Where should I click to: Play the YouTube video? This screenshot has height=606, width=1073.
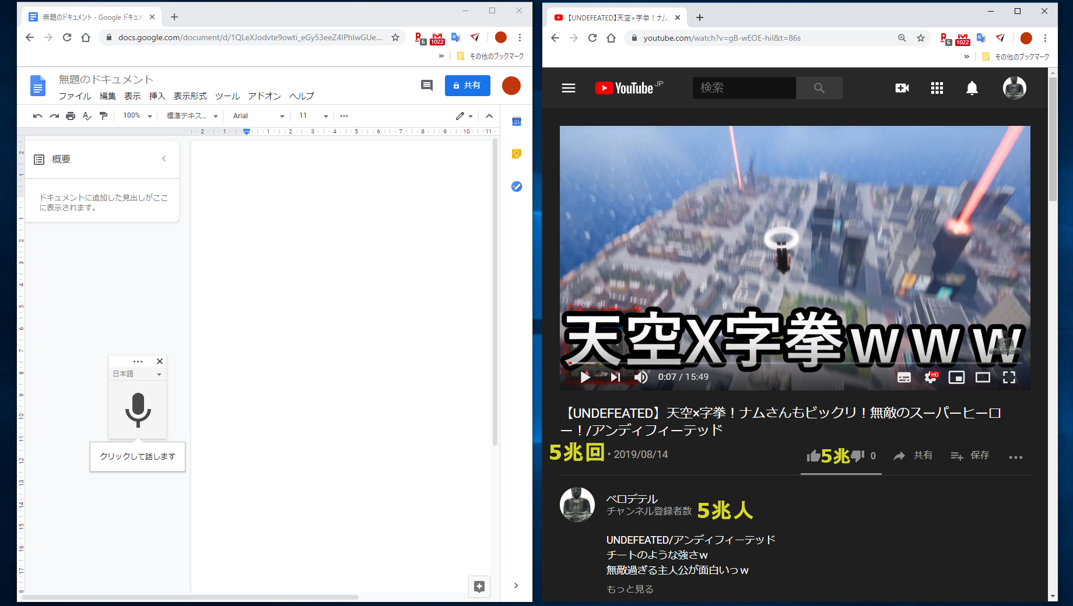[585, 377]
